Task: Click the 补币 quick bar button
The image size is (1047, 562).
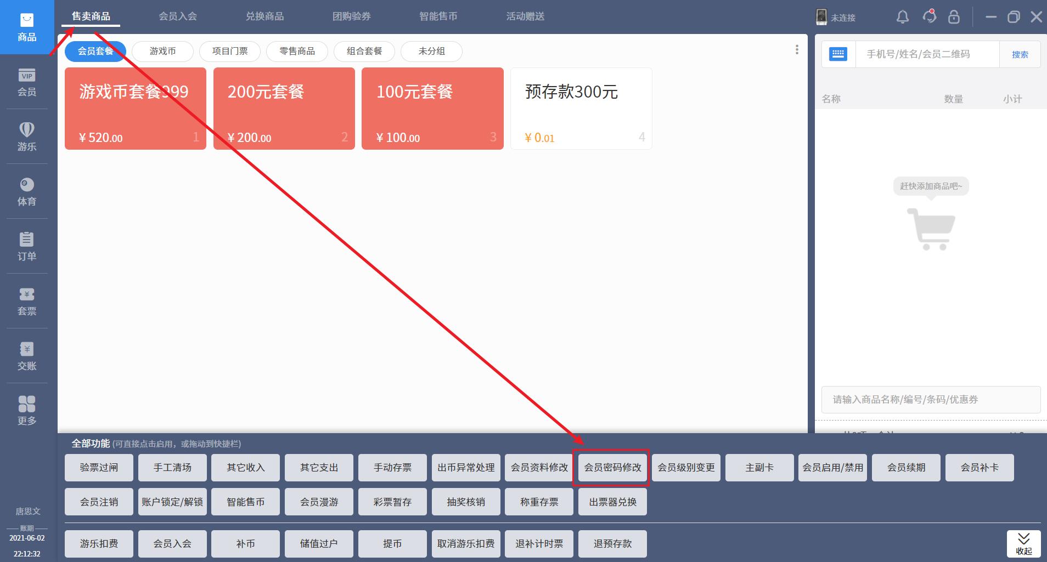Action: point(246,544)
